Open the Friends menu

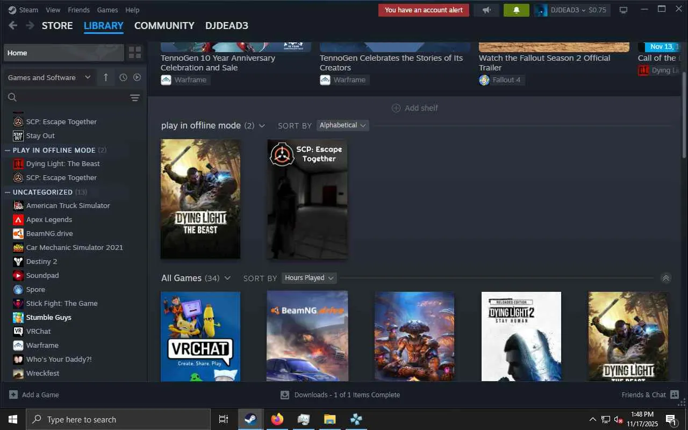click(79, 10)
